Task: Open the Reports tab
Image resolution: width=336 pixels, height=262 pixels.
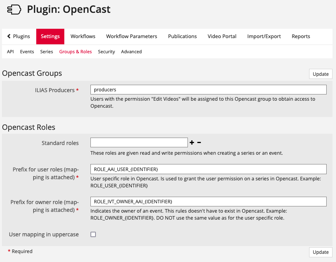Action: tap(301, 37)
